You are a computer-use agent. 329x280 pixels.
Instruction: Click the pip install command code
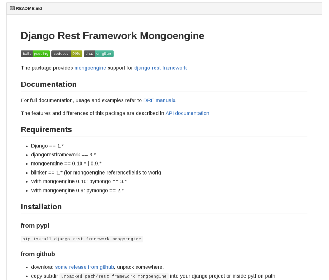(x=82, y=239)
